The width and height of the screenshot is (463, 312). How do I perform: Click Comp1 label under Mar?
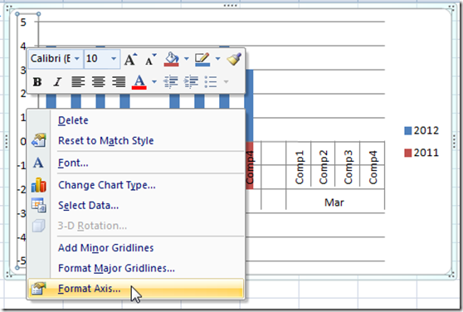point(299,167)
